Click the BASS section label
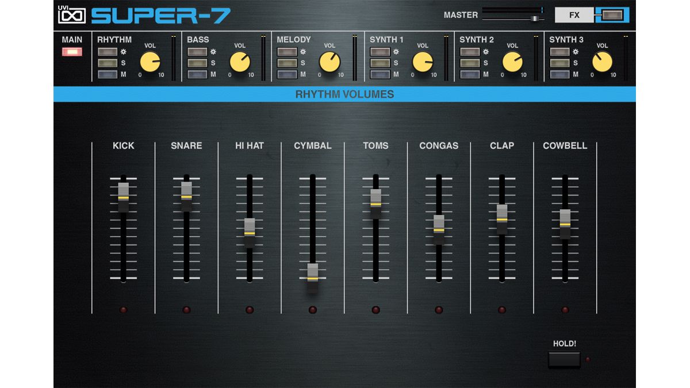Image resolution: width=690 pixels, height=388 pixels. click(x=198, y=40)
